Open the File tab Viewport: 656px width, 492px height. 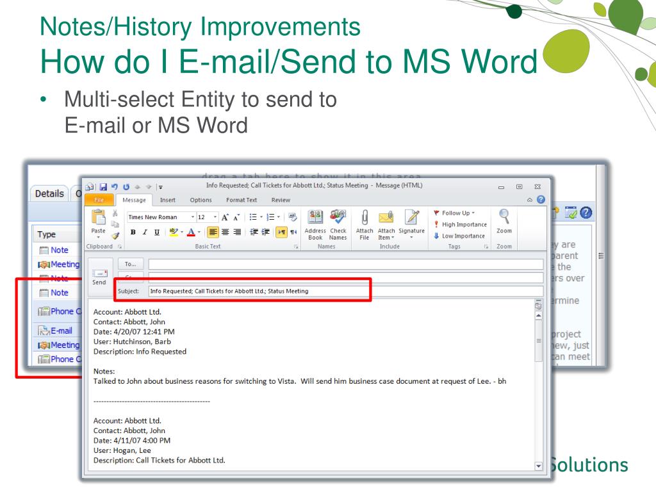(x=99, y=200)
